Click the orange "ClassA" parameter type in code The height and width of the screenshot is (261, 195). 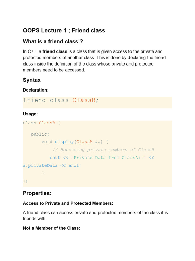point(85,142)
